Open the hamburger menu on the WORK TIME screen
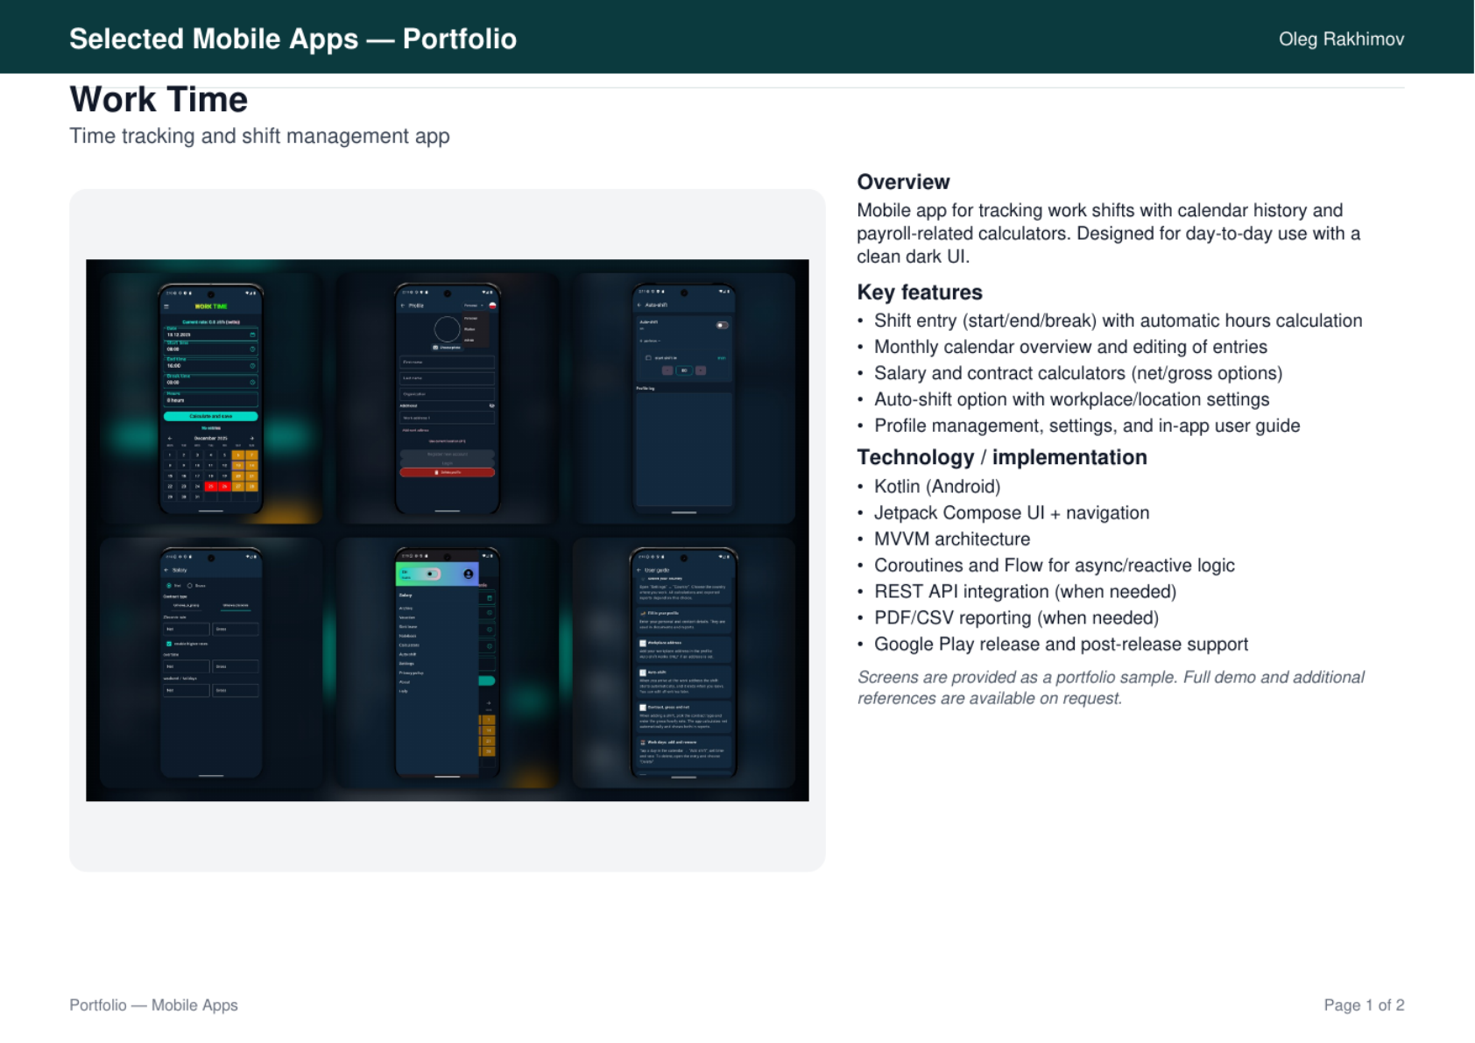Screen dimensions: 1475x1043 tap(166, 307)
